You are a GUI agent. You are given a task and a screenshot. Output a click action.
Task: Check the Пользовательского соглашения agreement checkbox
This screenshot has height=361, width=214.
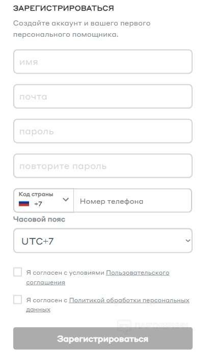(x=18, y=272)
